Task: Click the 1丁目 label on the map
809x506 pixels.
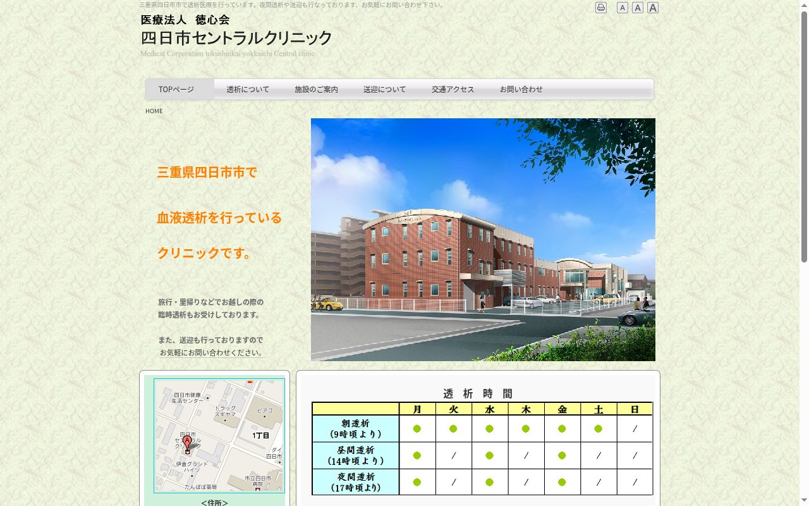Action: coord(261,435)
